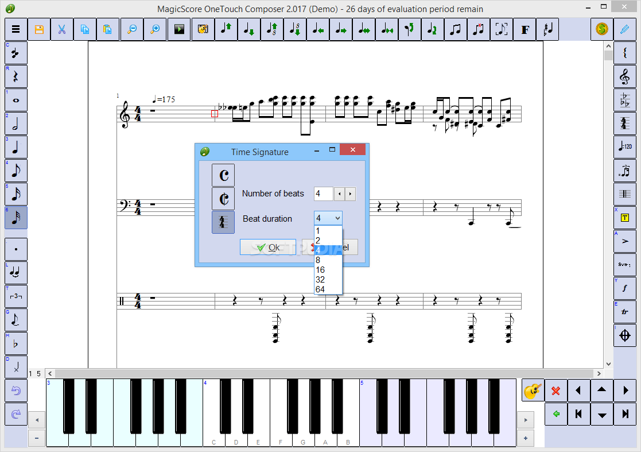Select 1 in beat duration list
Screen dimensions: 641x452
(x=328, y=231)
